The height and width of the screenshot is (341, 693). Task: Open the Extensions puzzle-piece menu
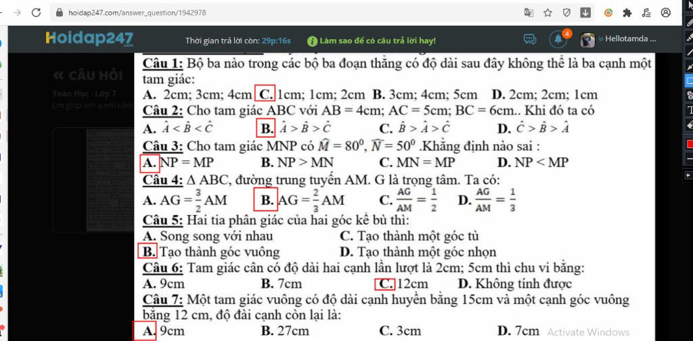(x=627, y=13)
